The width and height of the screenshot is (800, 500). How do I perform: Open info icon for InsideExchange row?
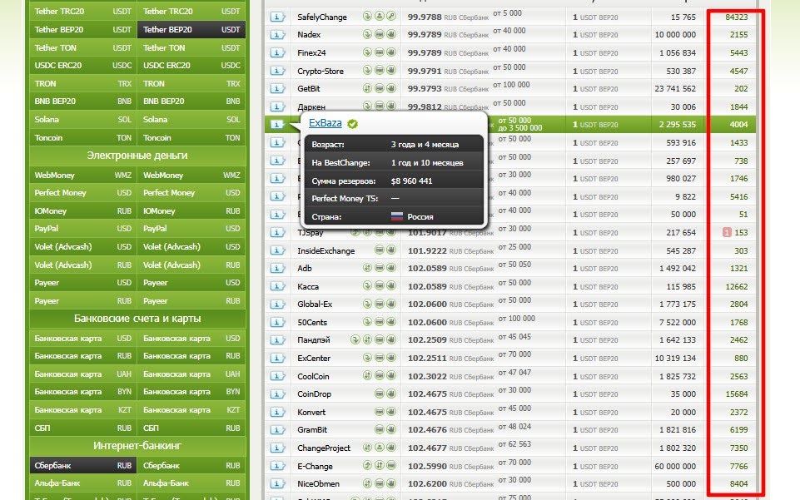tap(277, 250)
